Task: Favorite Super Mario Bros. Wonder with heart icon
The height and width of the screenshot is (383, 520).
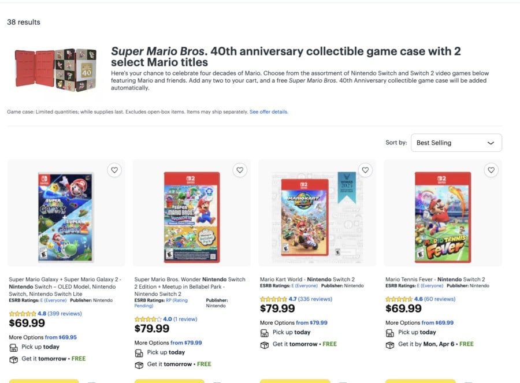Action: 240,170
